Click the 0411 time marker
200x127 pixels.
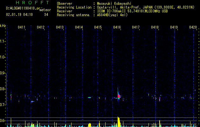click(x=21, y=27)
